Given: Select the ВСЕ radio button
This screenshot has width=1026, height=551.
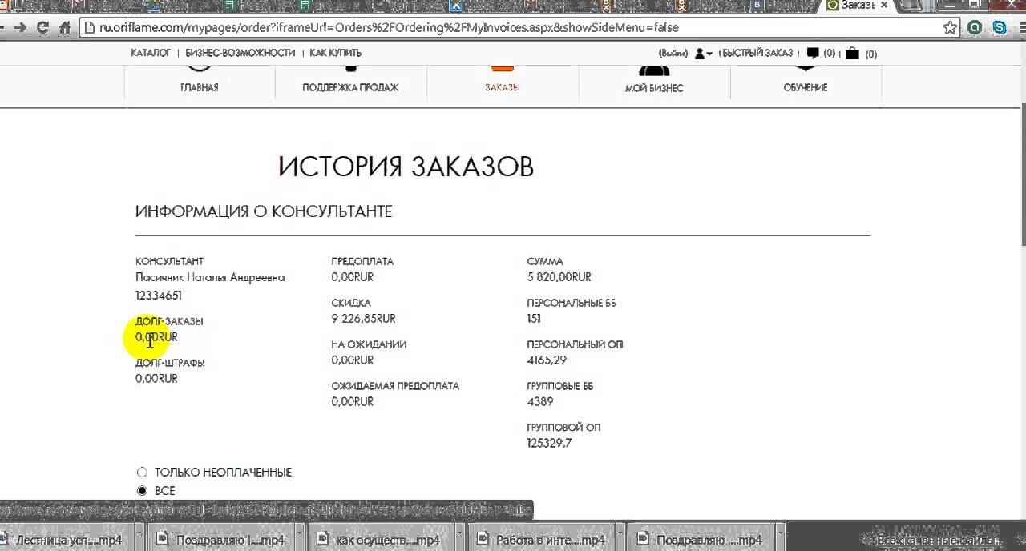Looking at the screenshot, I should pyautogui.click(x=142, y=491).
